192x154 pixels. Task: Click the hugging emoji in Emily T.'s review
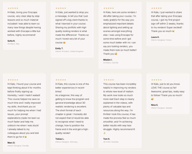point(64,42)
